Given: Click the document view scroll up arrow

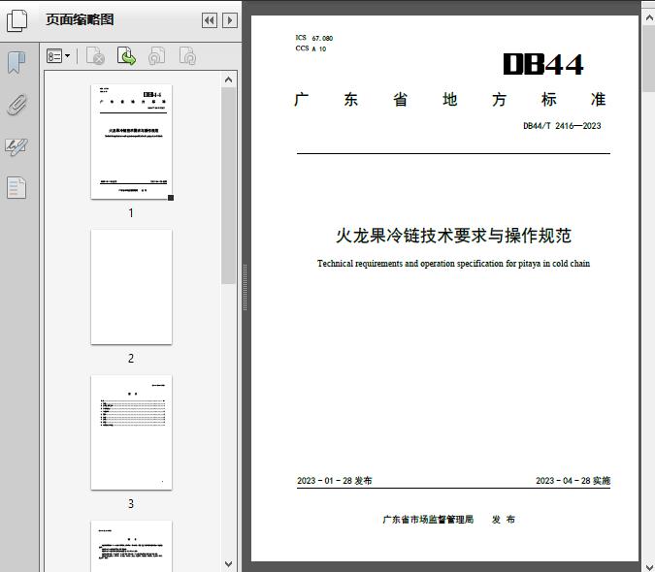Looking at the screenshot, I should click(x=647, y=8).
